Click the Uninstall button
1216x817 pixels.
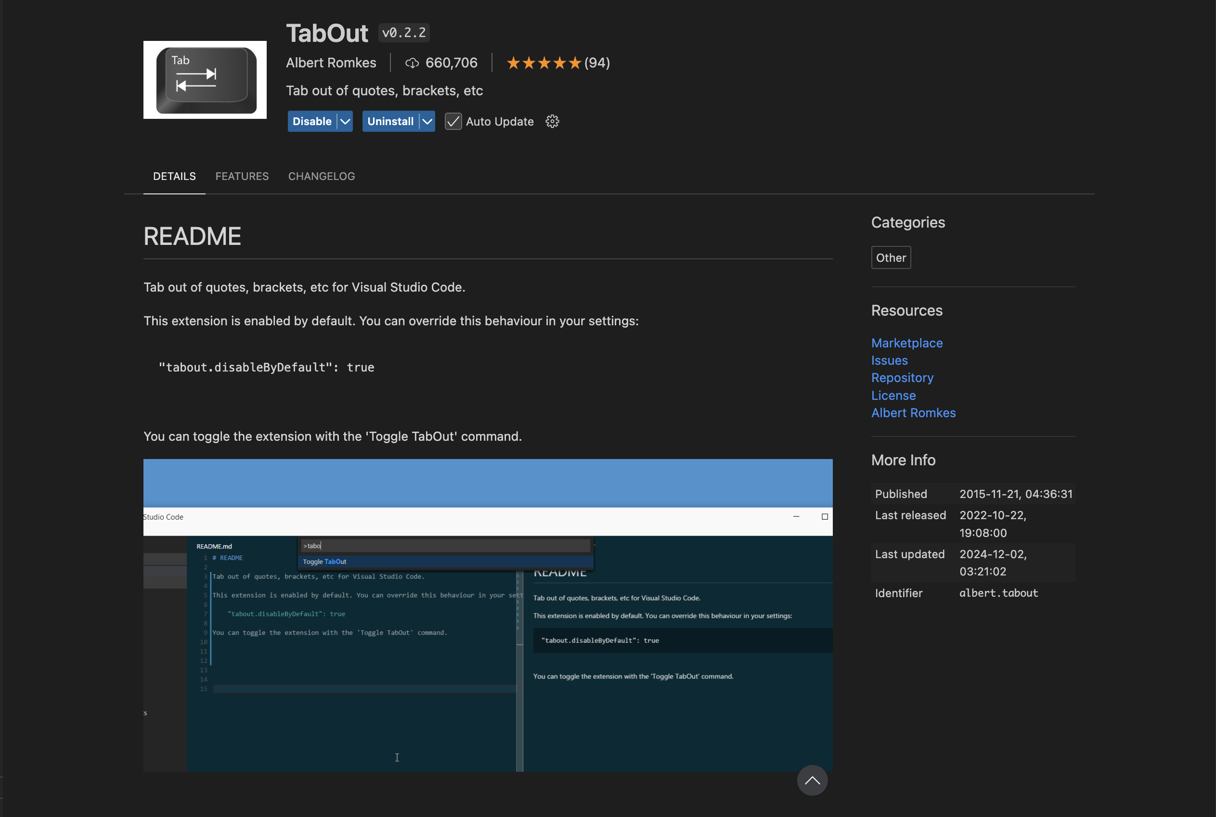pos(390,121)
